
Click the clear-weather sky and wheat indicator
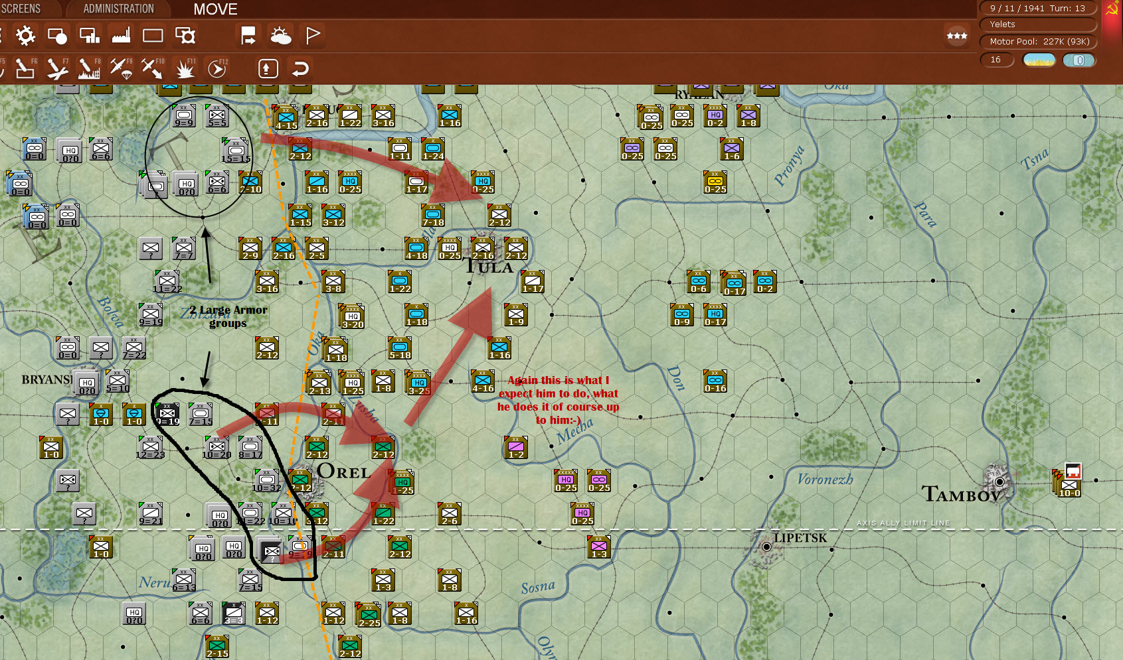click(x=1039, y=60)
